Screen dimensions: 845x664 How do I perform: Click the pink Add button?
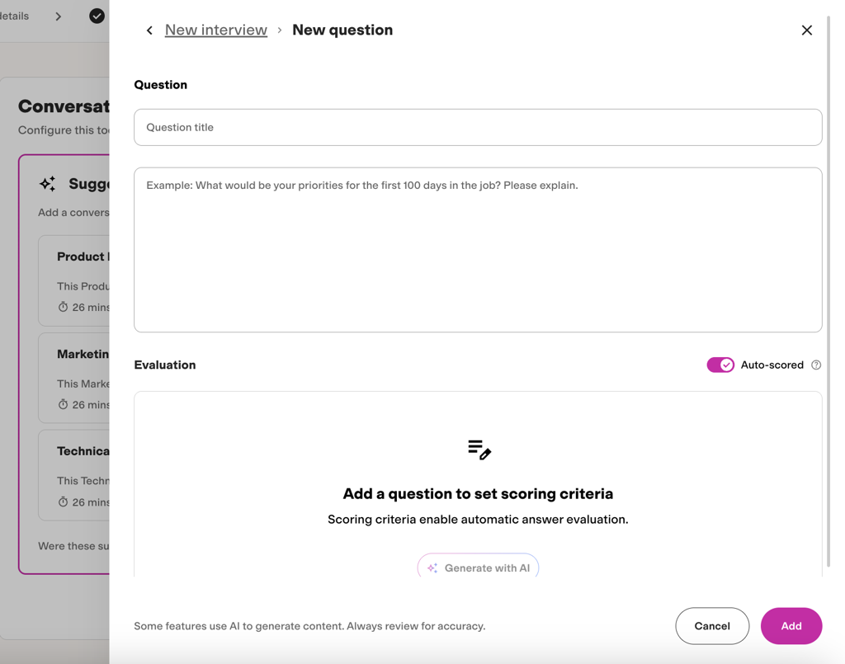(x=791, y=626)
